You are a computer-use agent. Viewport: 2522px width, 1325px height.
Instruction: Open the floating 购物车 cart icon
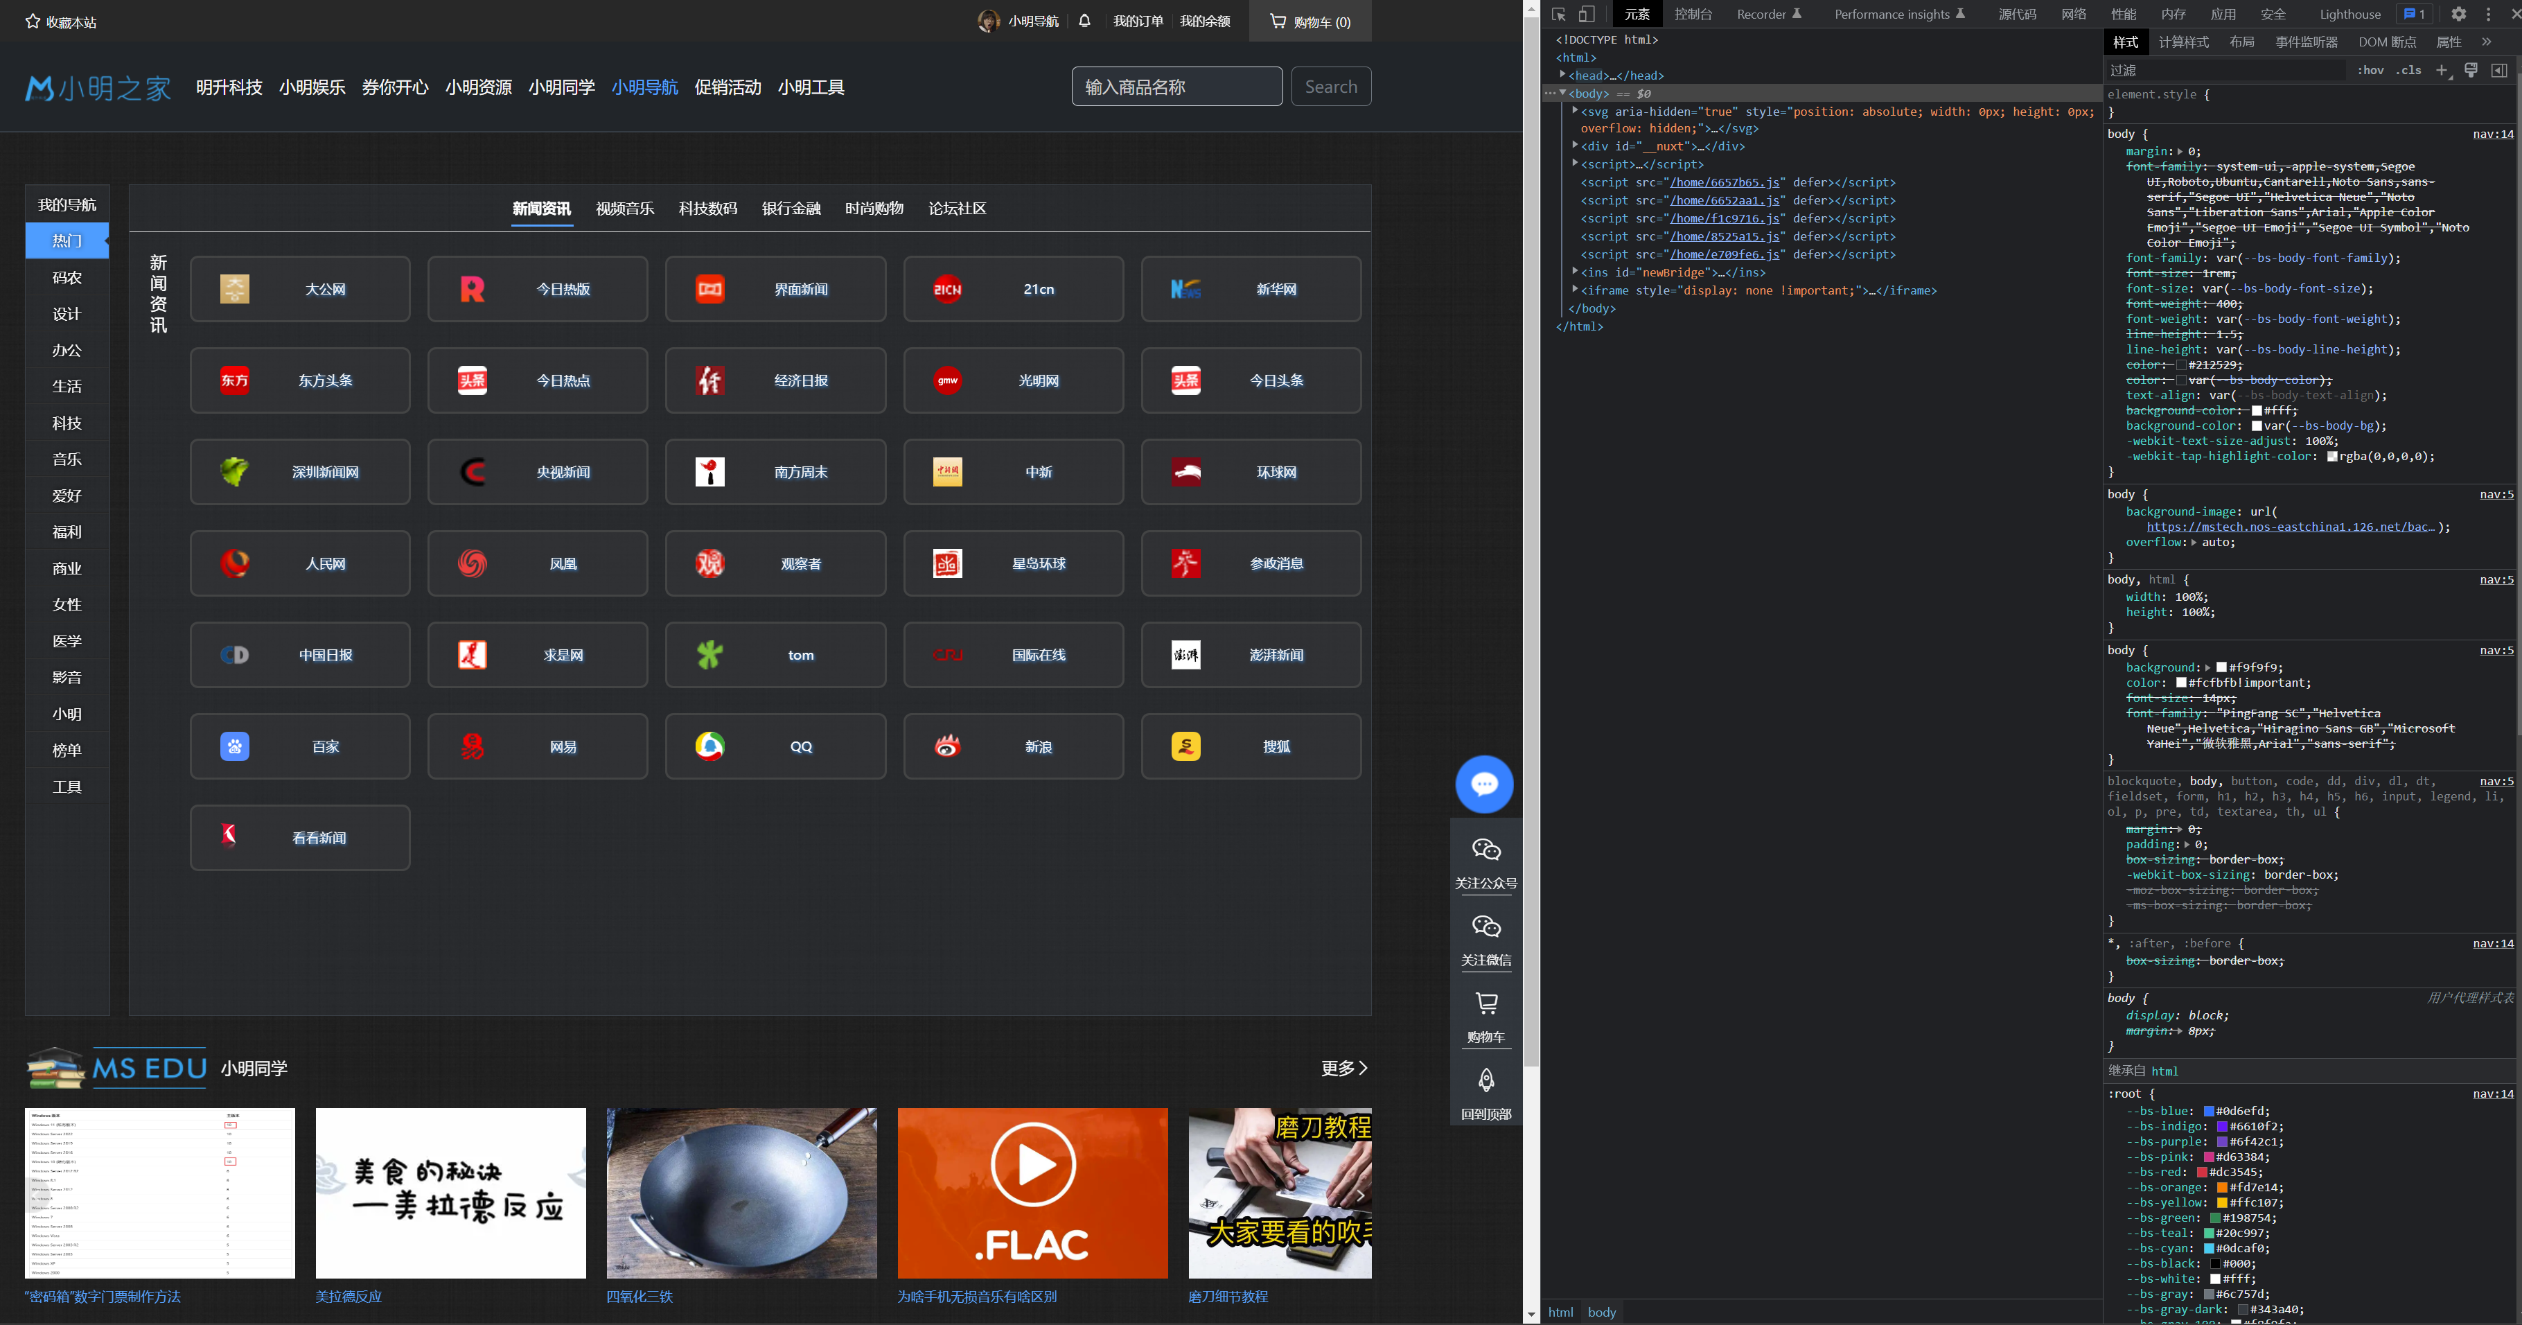pyautogui.click(x=1486, y=1003)
